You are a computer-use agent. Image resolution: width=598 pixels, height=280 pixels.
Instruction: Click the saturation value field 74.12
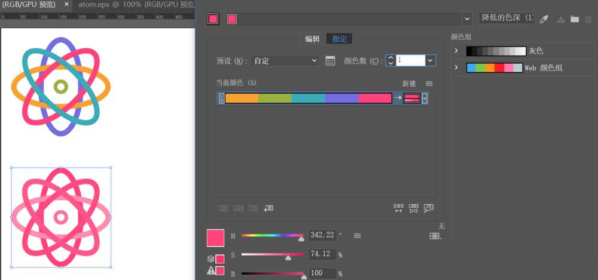[x=322, y=254]
